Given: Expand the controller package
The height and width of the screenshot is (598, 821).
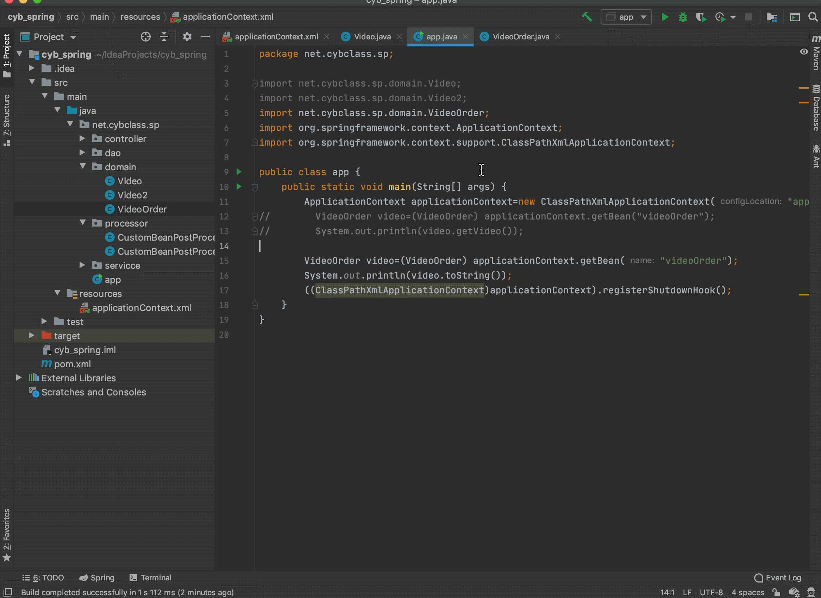Looking at the screenshot, I should point(82,138).
